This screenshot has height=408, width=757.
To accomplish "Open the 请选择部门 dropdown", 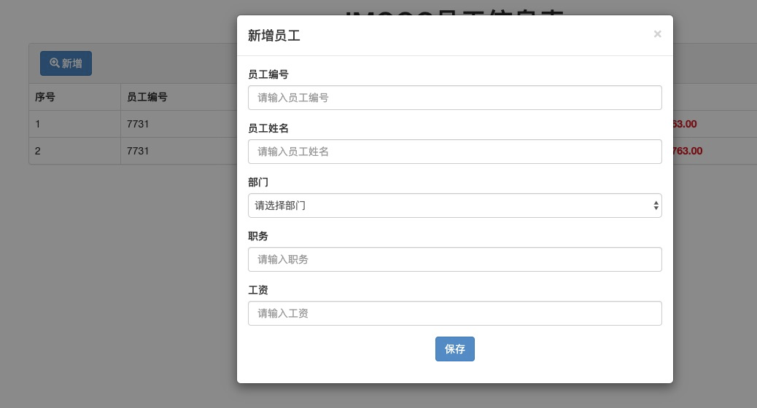I will click(x=455, y=205).
